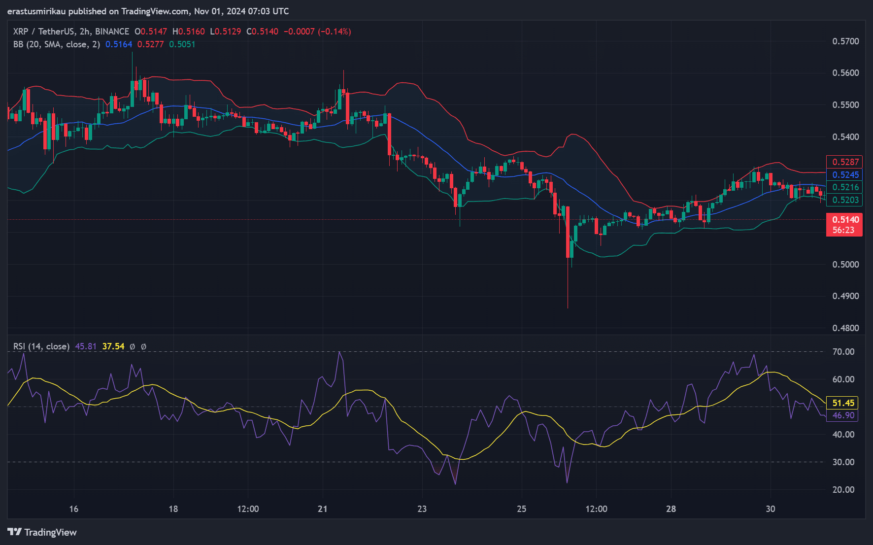Screen dimensions: 873x545
Task: Click the red 0.5287 price axis label
Action: tap(844, 162)
